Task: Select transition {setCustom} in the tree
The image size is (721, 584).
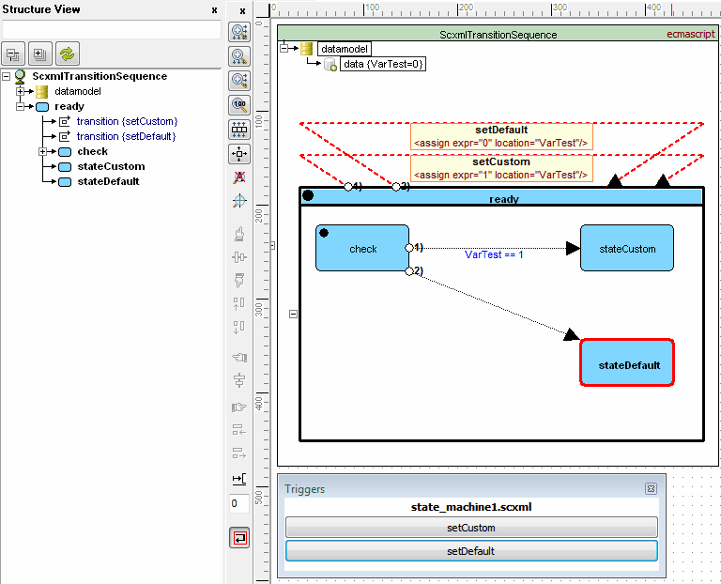Action: (x=127, y=121)
